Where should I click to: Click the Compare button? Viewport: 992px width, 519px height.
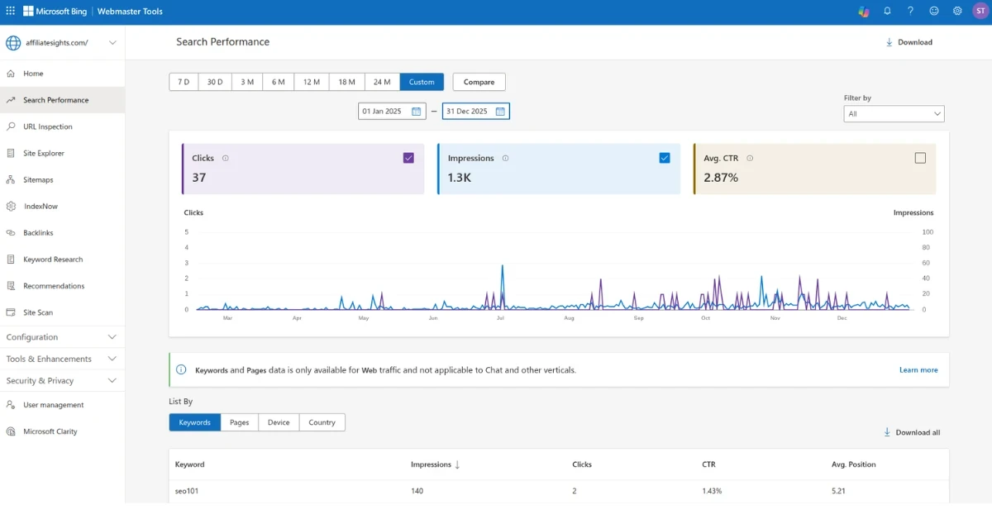click(x=479, y=82)
